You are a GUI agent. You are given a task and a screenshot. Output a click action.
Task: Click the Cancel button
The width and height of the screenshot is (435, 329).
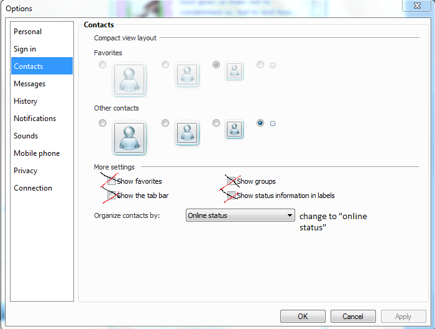(353, 316)
